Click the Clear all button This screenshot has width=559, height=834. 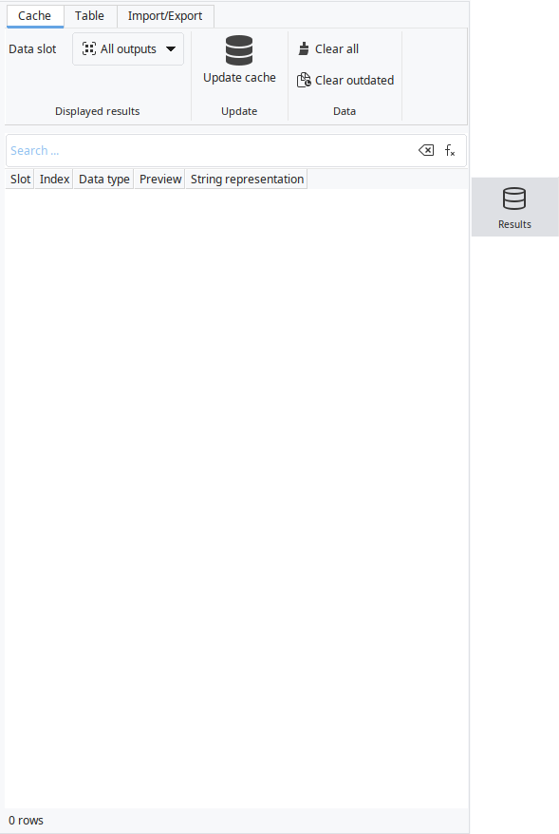[x=328, y=49]
